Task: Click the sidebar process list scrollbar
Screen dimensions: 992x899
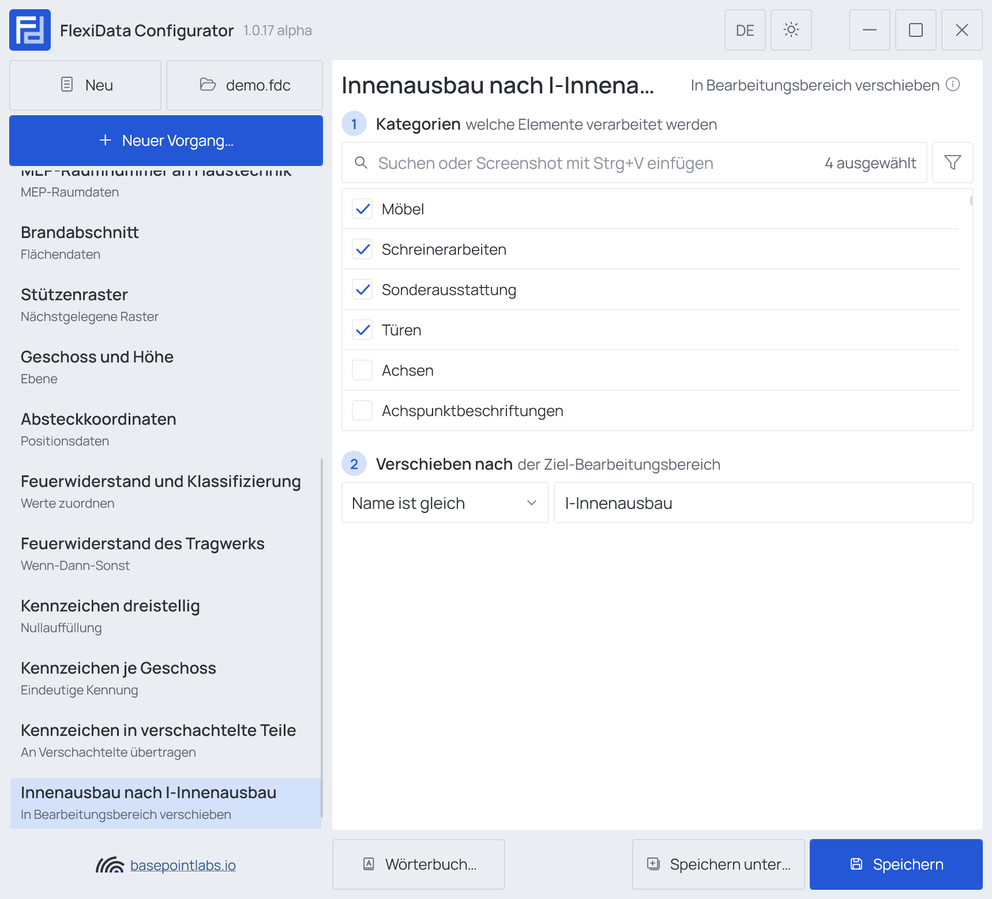Action: (321, 637)
